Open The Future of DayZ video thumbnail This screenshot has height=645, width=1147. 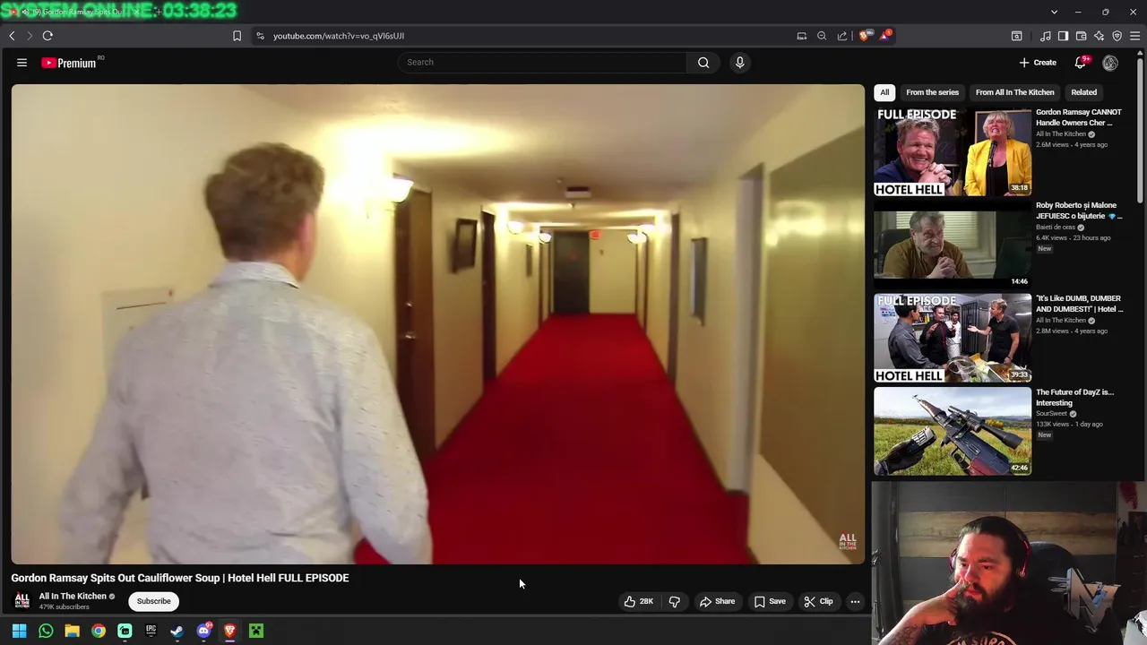[953, 431]
